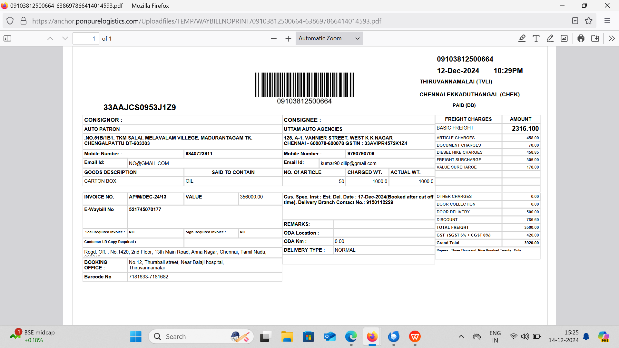Zoom out the PDF document

click(274, 39)
